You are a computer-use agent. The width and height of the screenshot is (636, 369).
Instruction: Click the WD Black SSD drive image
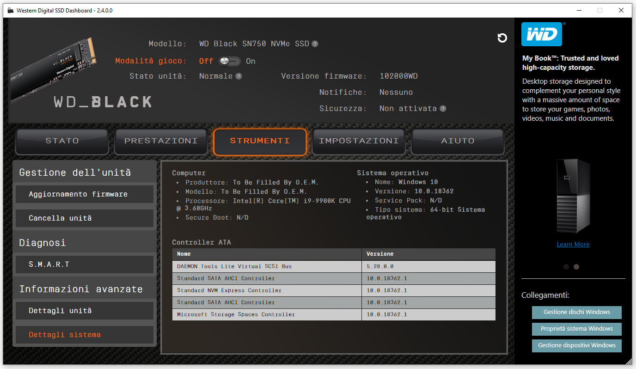point(52,69)
